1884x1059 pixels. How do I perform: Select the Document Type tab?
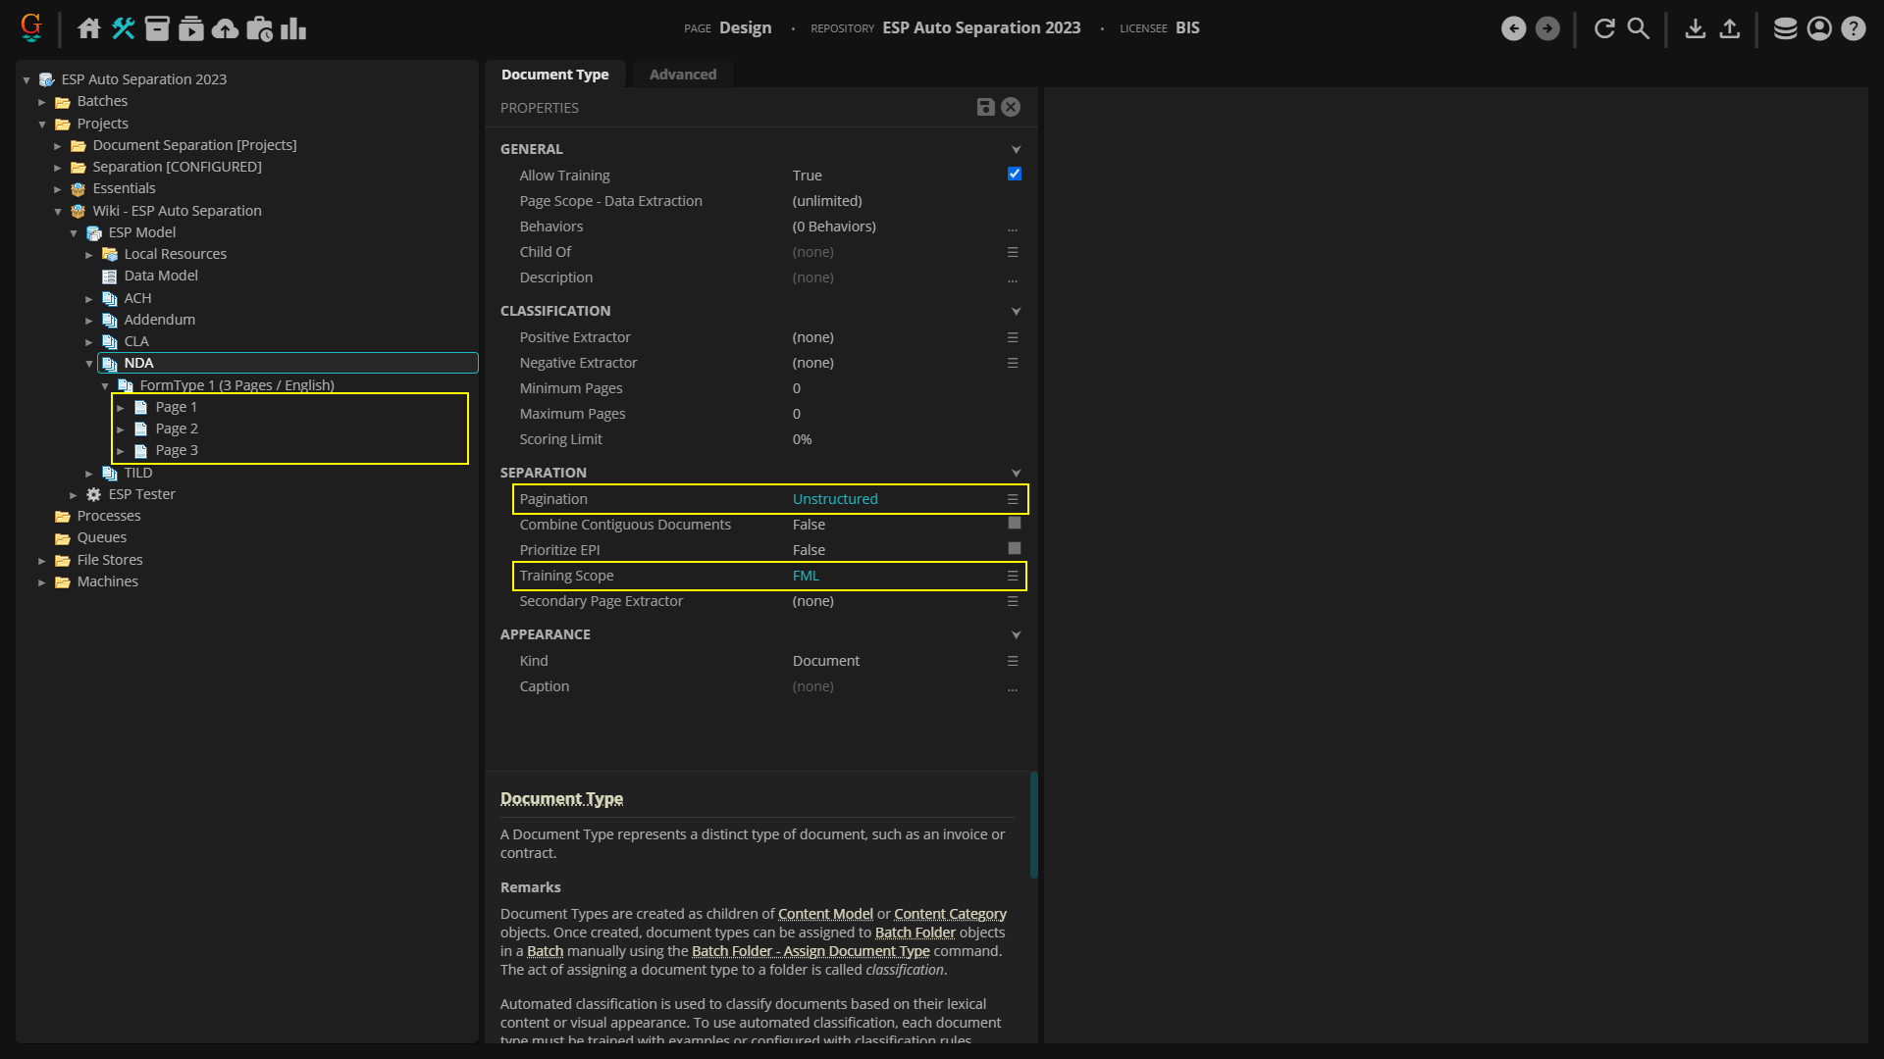click(554, 75)
